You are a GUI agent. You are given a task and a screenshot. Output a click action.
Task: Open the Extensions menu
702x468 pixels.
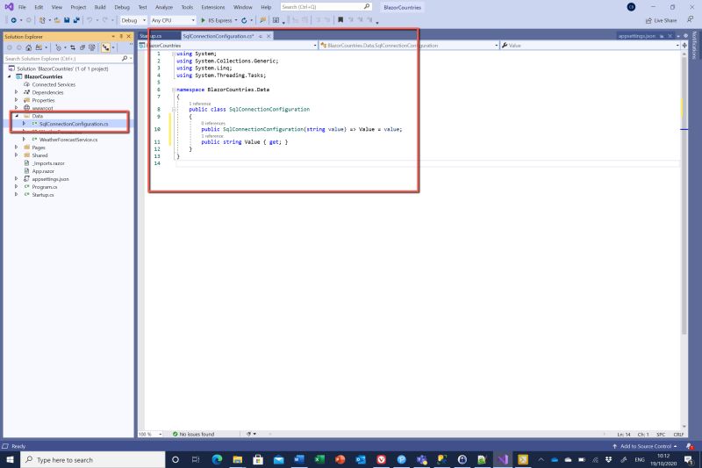coord(213,7)
